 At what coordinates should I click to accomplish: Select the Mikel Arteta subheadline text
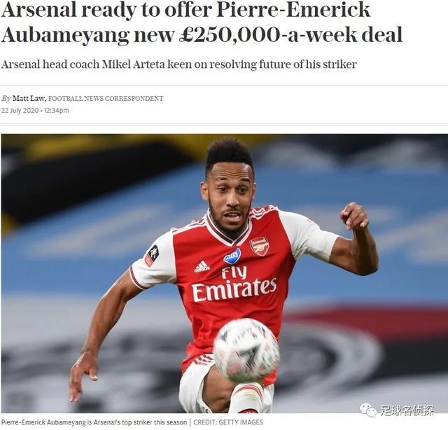click(179, 64)
